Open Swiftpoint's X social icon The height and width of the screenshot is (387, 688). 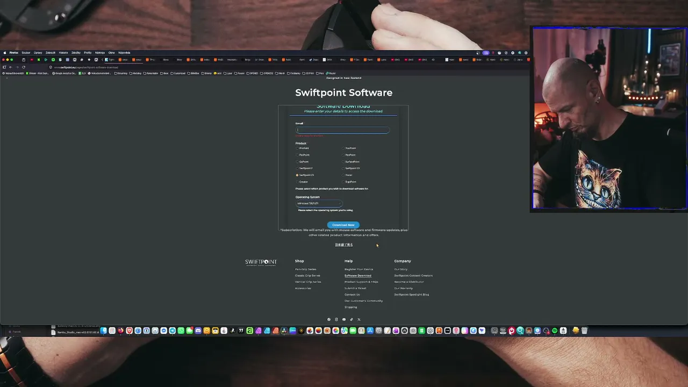click(x=359, y=319)
